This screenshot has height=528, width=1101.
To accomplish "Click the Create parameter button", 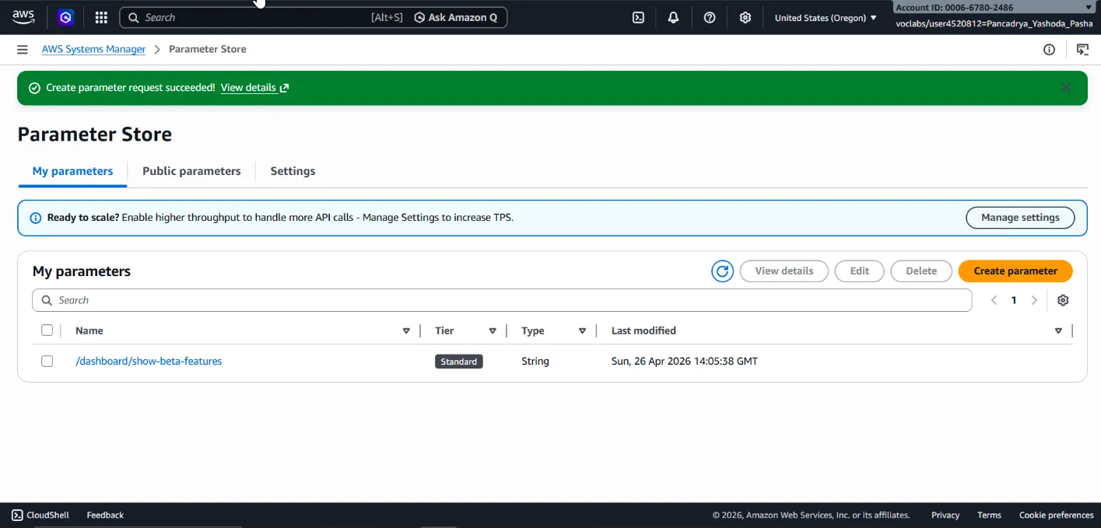I will (1015, 271).
